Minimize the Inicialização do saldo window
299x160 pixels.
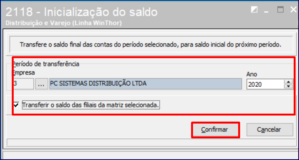(266, 10)
